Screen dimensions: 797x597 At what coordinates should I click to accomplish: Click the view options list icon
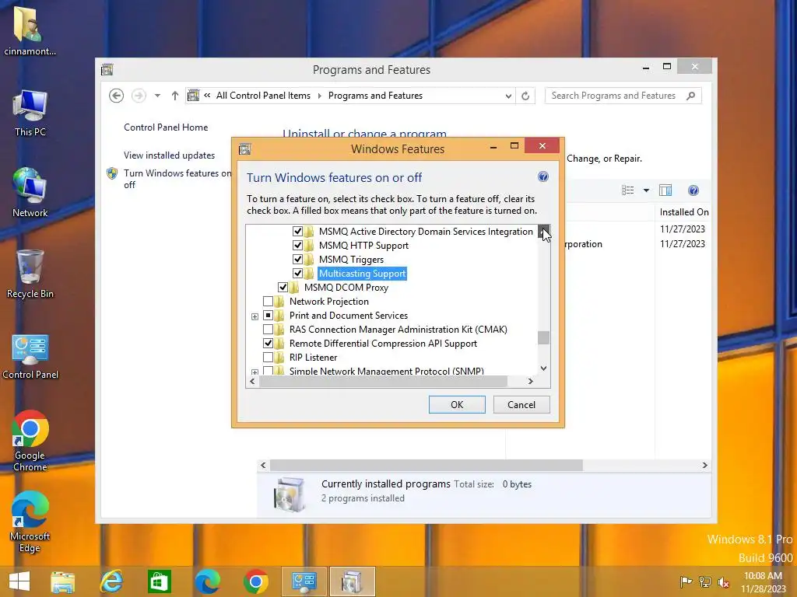click(628, 190)
